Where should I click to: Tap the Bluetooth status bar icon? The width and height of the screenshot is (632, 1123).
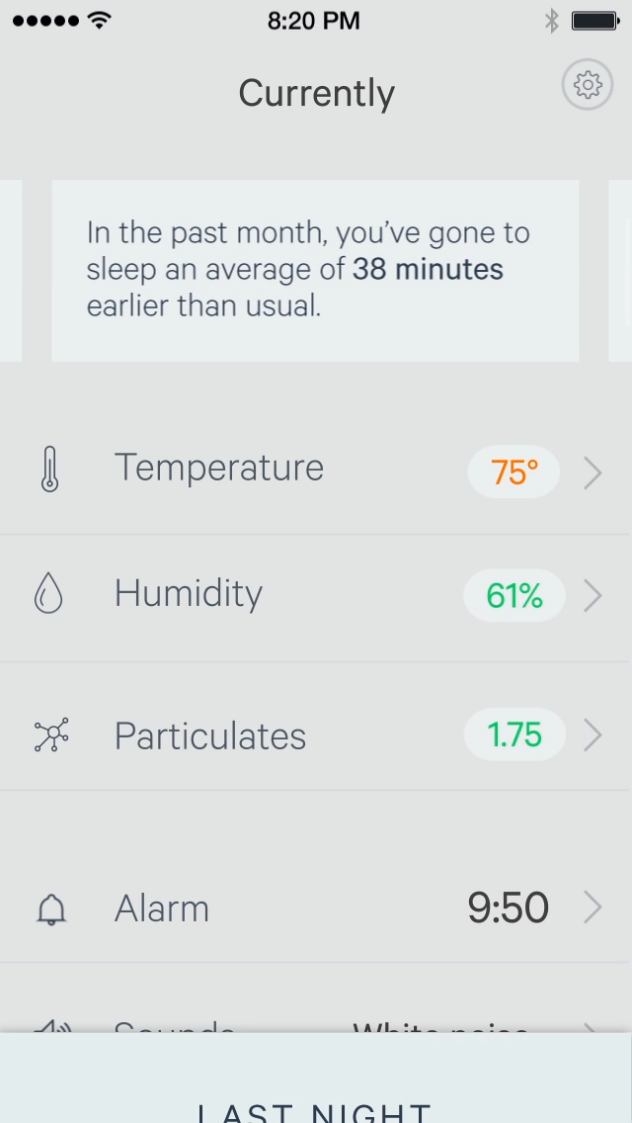pos(552,20)
